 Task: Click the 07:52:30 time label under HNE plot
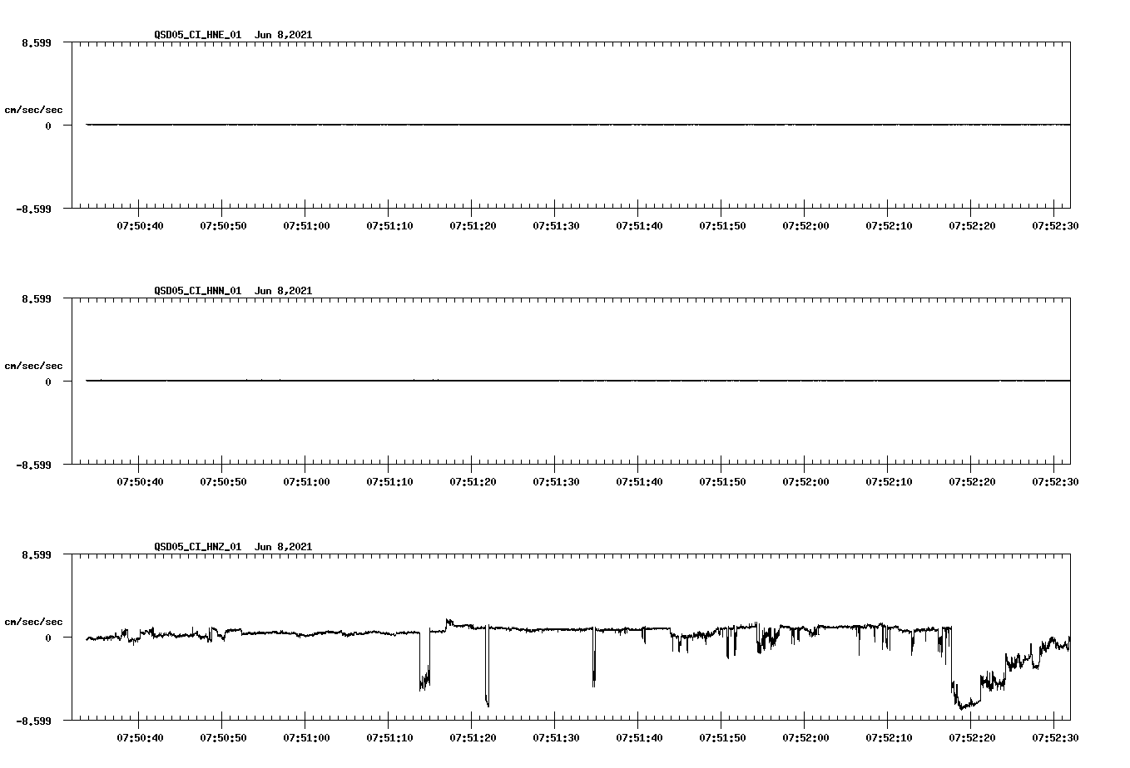point(1055,225)
